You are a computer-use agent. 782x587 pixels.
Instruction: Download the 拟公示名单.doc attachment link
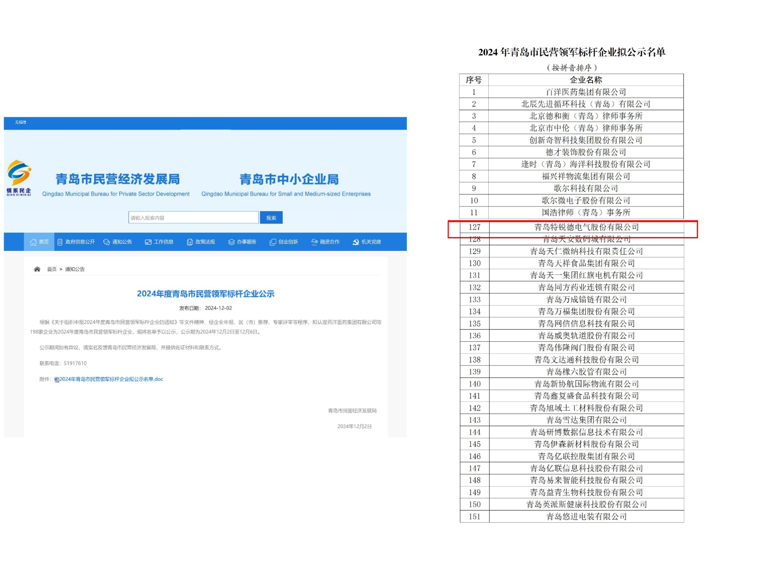[x=111, y=379]
